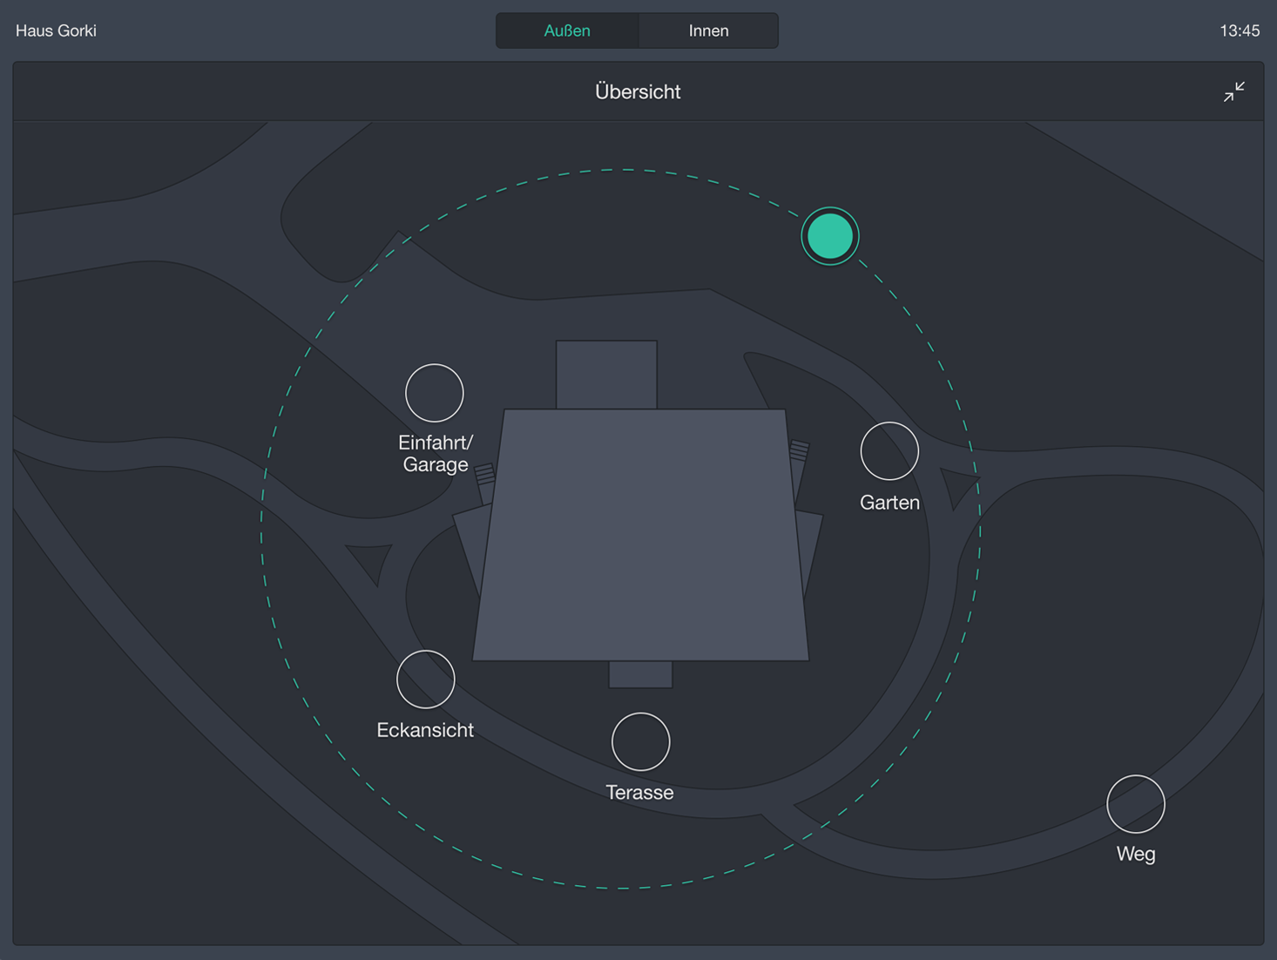Click the Garten text label
Image resolution: width=1277 pixels, height=960 pixels.
pos(889,503)
